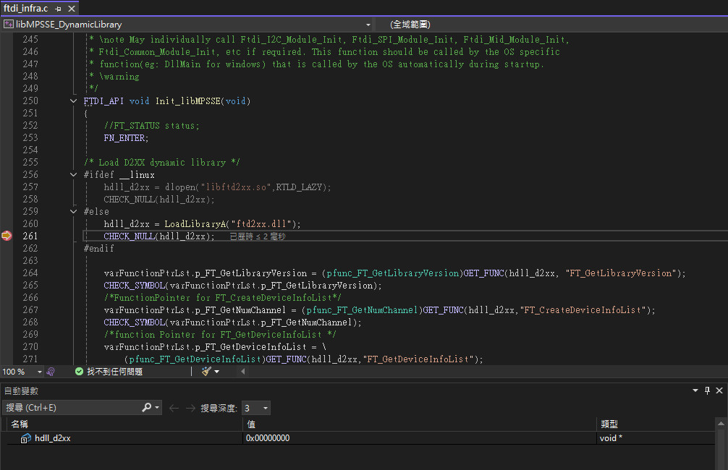Click the current statement arrow at line 261
Image resolution: width=728 pixels, height=470 pixels.
tap(7, 236)
